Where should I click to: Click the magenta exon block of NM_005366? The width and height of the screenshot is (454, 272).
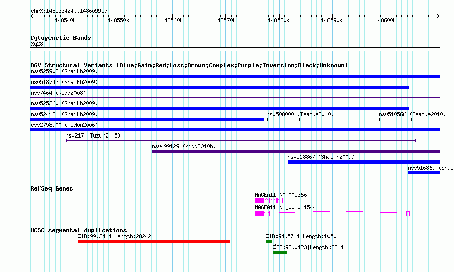(260, 201)
